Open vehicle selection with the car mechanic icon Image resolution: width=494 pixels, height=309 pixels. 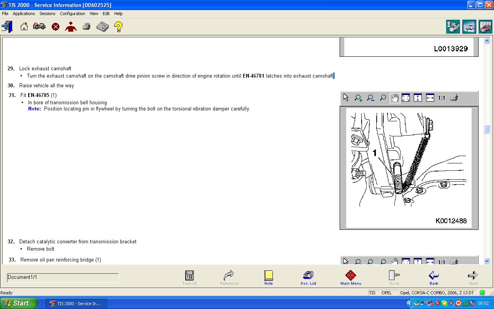coord(39,27)
